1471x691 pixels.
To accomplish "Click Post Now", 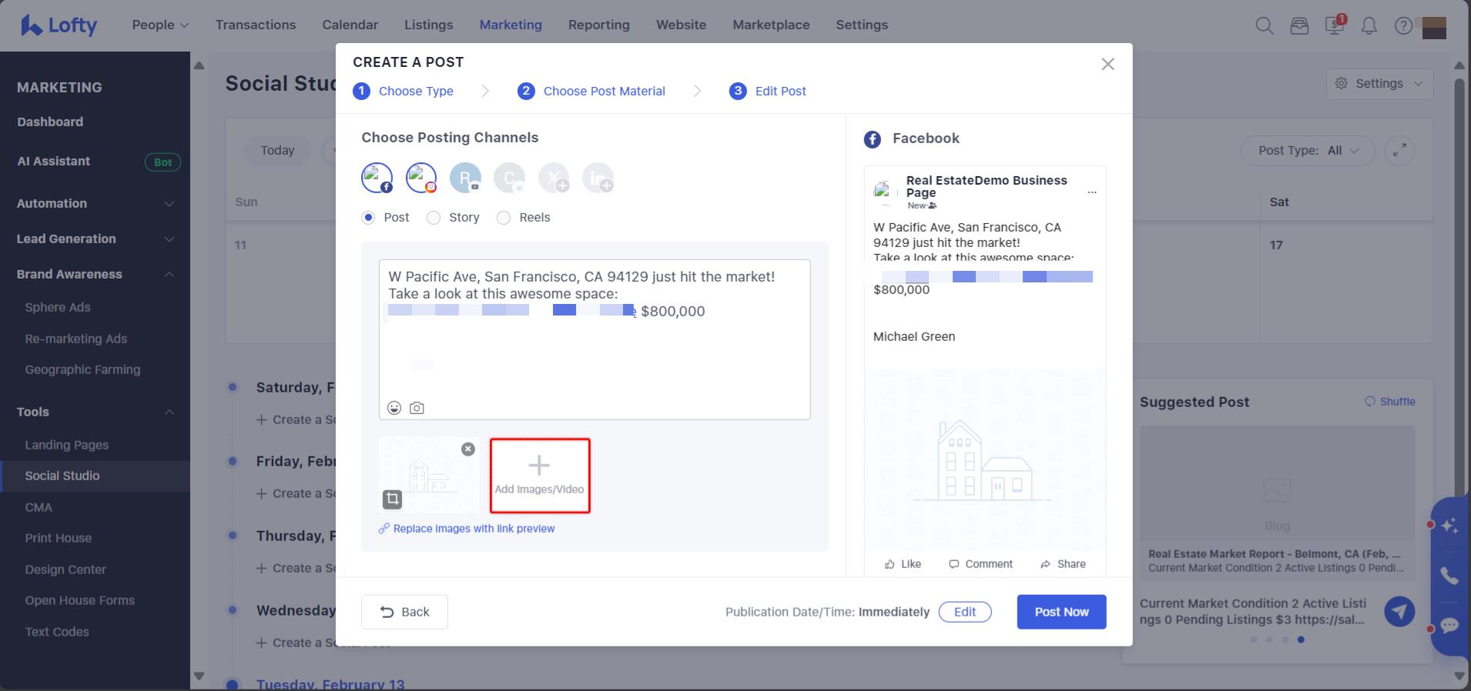I will click(x=1061, y=612).
